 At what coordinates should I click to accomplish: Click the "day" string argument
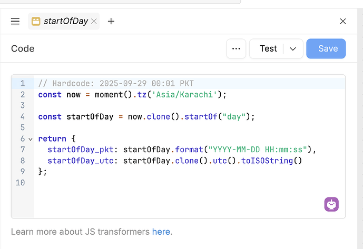[x=234, y=117]
